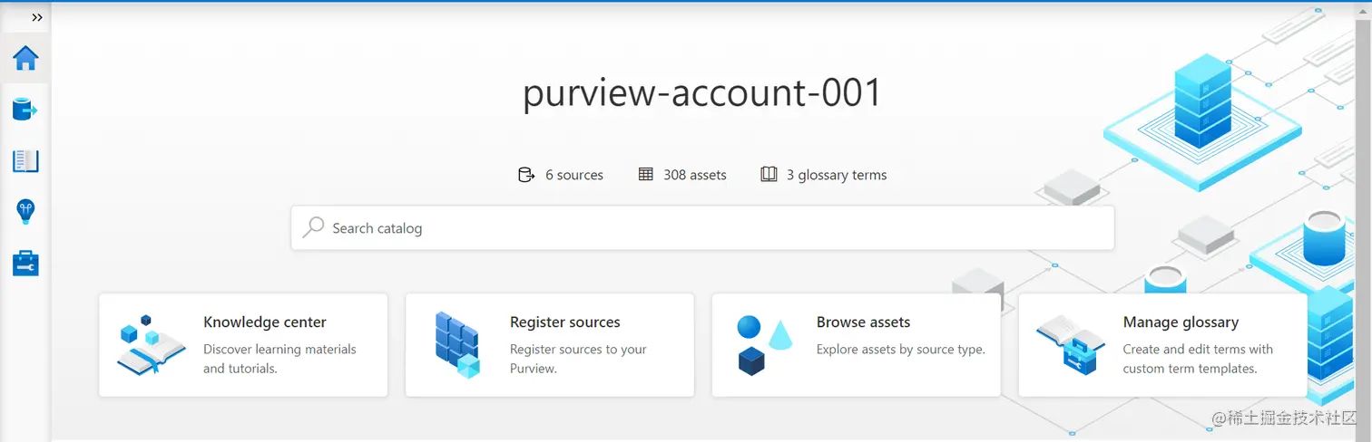Click 'Discover learning materials and tutorials.' text
The width and height of the screenshot is (1372, 442).
tap(279, 359)
